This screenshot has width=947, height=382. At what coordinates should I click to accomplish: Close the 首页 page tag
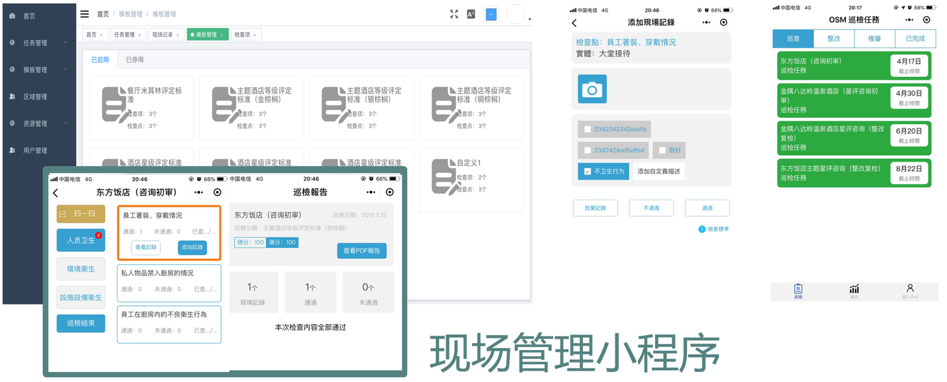101,35
